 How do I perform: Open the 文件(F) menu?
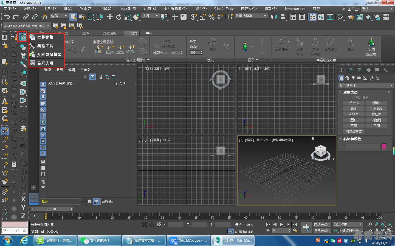click(x=10, y=9)
